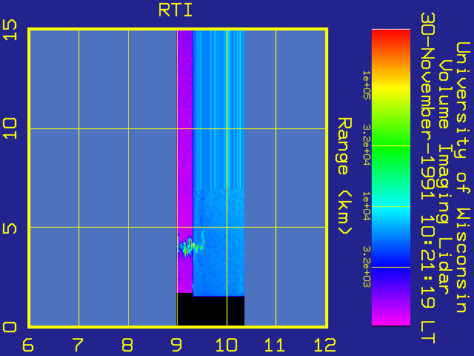Click the time axis label 11
Screen dimensions: 474x356
pyautogui.click(x=275, y=345)
